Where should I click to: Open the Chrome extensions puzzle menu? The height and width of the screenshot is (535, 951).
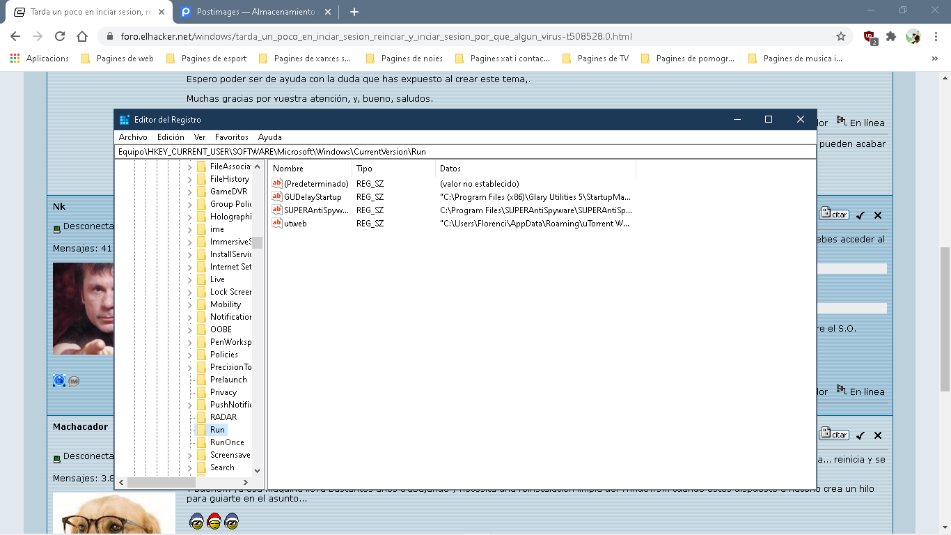[x=891, y=36]
